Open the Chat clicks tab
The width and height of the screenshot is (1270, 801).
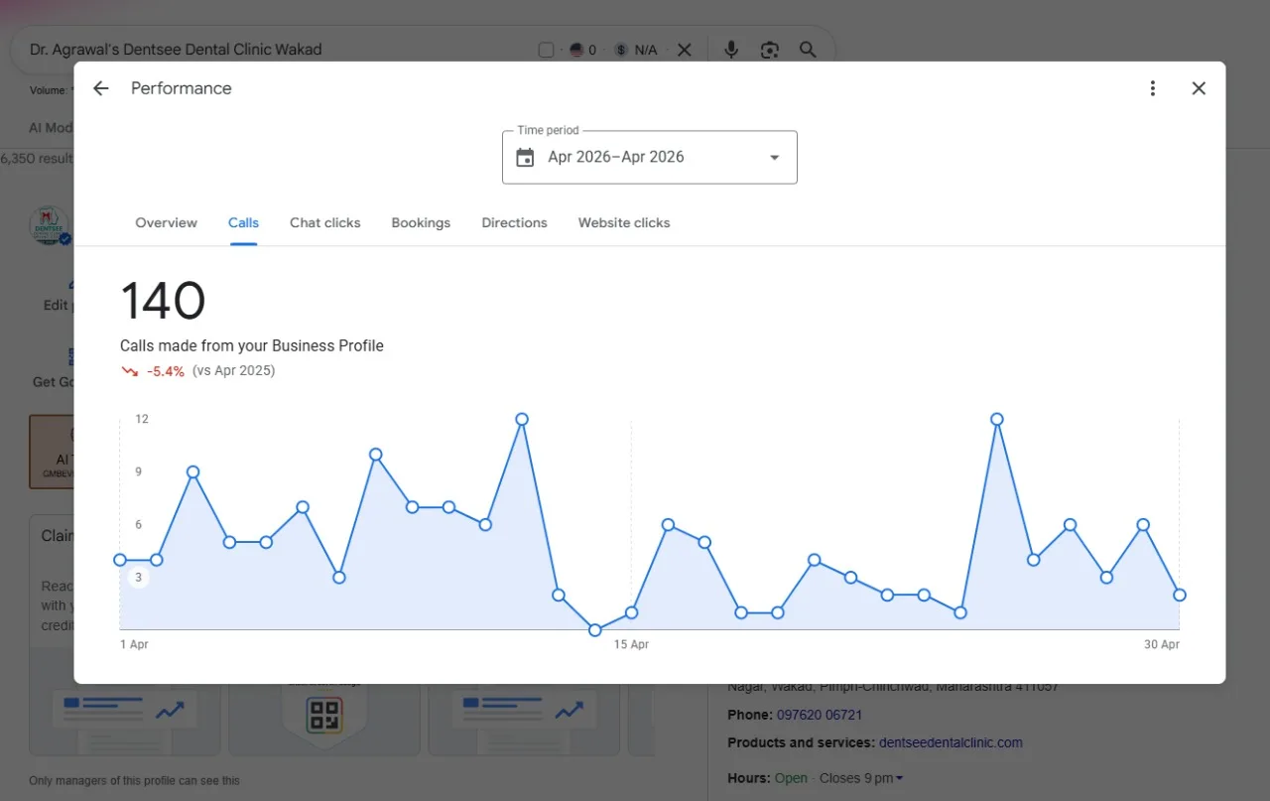[325, 222]
